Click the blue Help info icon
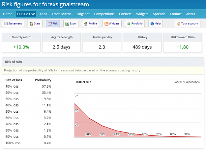This screenshot has height=151, width=206. (152, 24)
